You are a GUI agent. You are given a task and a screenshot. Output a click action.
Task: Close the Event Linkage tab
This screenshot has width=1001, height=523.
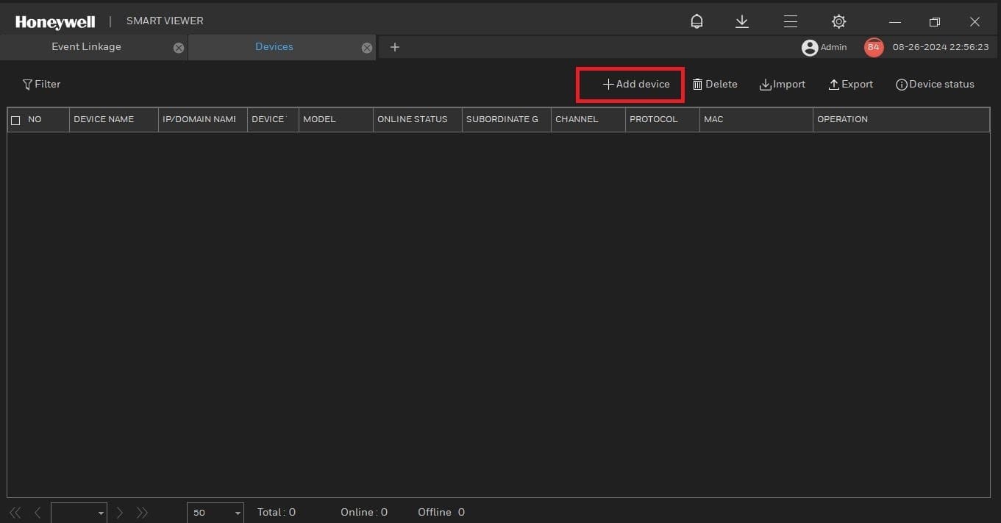(178, 47)
